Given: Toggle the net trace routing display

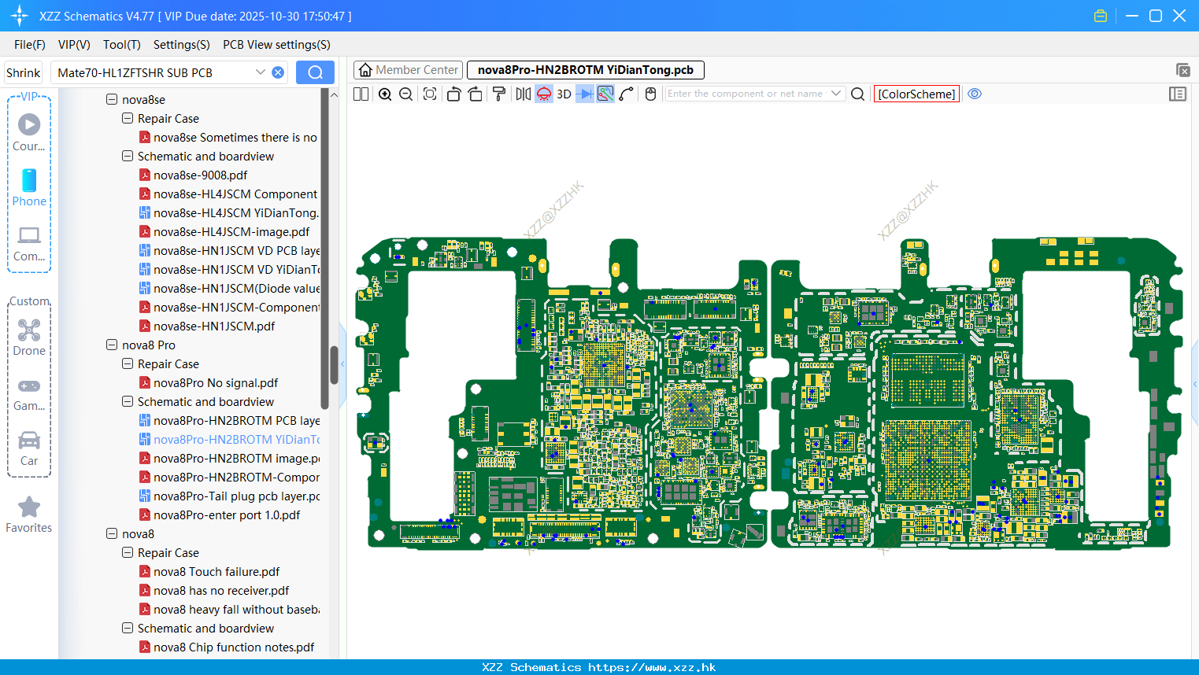Looking at the screenshot, I should pos(605,94).
